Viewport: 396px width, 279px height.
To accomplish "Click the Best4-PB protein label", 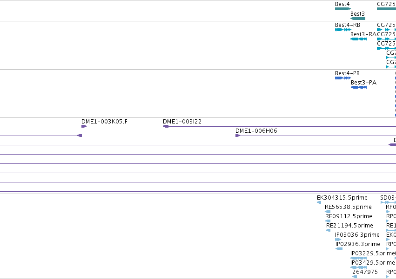I will point(347,73).
